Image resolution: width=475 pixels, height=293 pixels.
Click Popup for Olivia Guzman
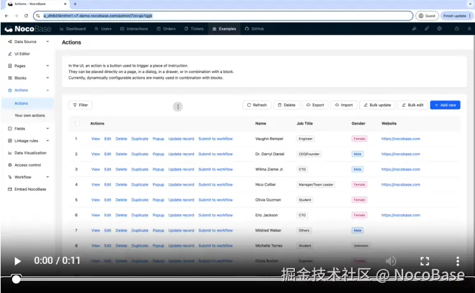(158, 200)
